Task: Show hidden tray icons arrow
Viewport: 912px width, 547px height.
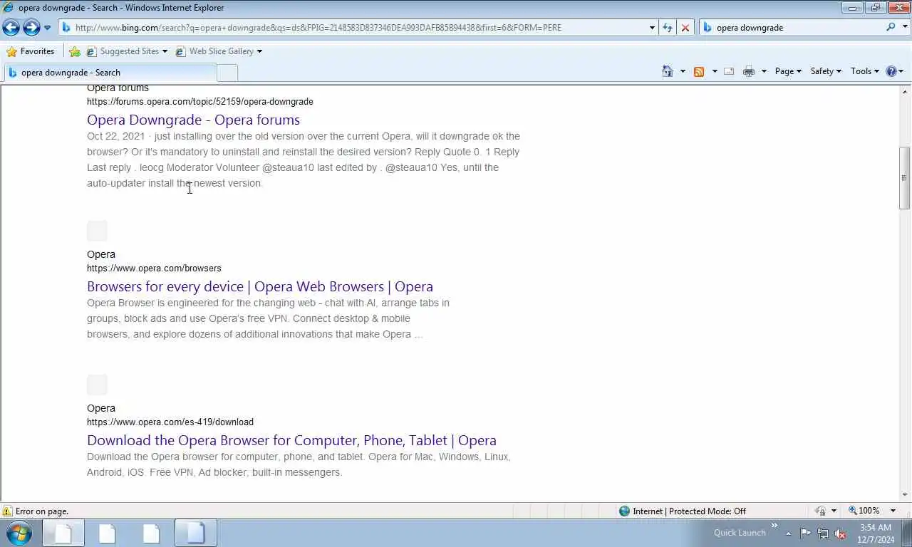Action: [x=788, y=533]
